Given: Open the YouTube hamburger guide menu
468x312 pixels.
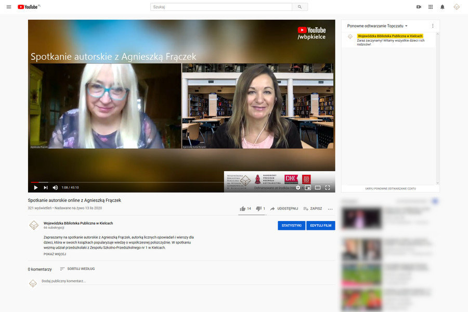Looking at the screenshot, I should pos(8,7).
